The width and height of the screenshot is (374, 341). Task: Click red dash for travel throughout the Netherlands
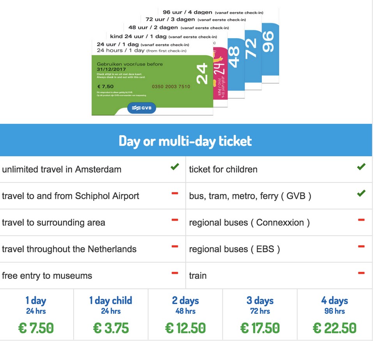(x=175, y=247)
